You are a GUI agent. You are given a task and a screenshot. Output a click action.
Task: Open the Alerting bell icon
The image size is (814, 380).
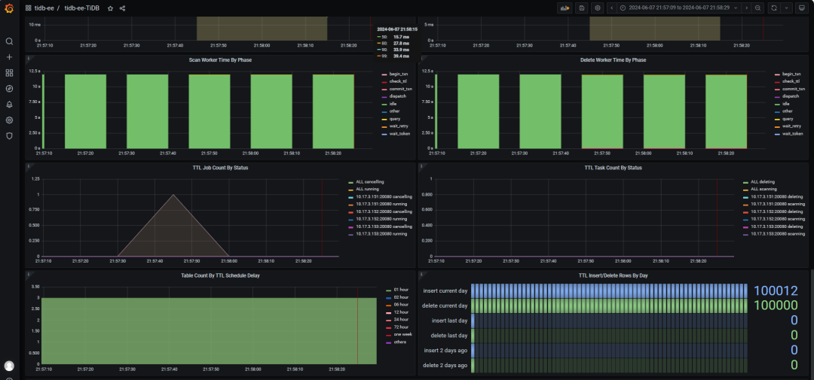(x=9, y=104)
